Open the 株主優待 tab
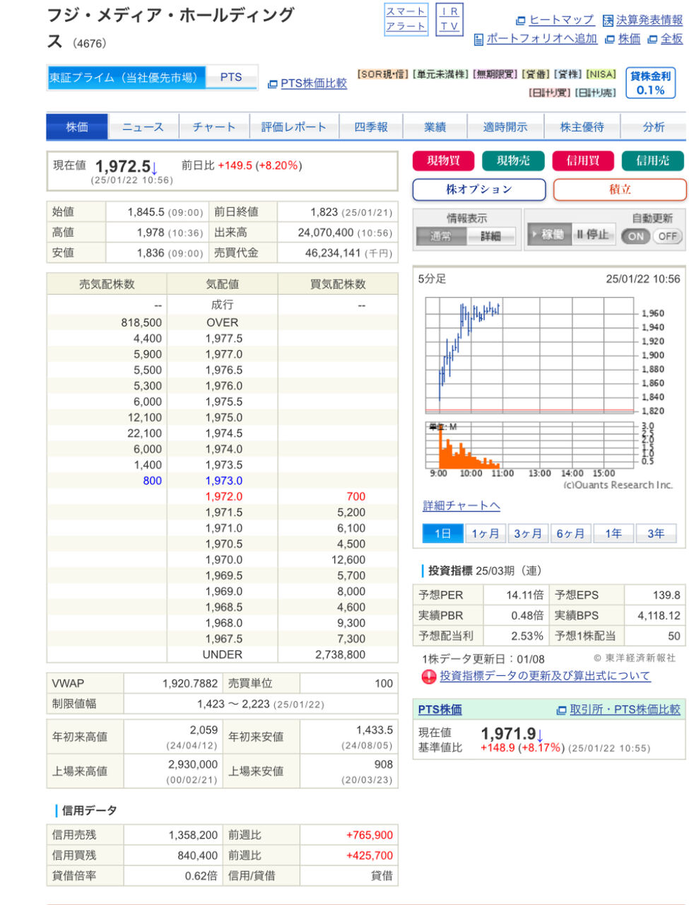This screenshot has width=689, height=905. 582,127
